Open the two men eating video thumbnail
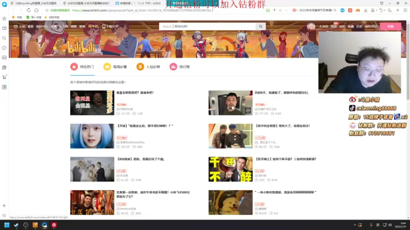This screenshot has height=230, width=410. pos(230,136)
